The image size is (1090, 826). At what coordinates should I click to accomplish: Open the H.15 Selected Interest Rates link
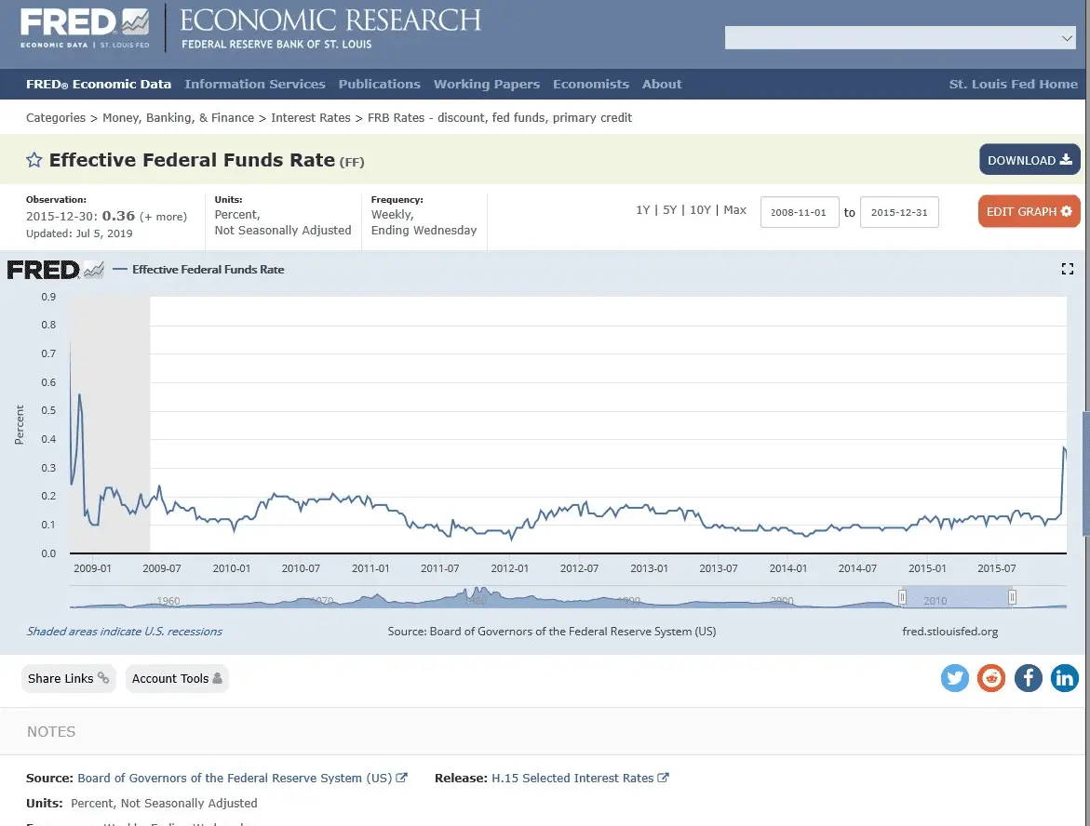(x=572, y=778)
